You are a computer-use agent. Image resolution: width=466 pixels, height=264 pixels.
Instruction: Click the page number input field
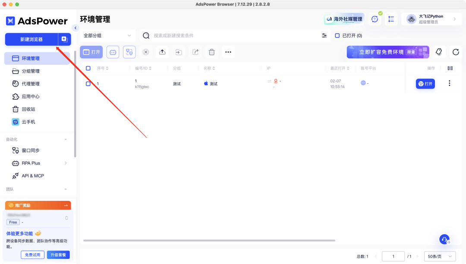pyautogui.click(x=393, y=256)
